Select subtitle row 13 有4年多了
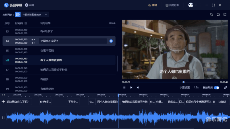230x129 pixels. point(59,31)
